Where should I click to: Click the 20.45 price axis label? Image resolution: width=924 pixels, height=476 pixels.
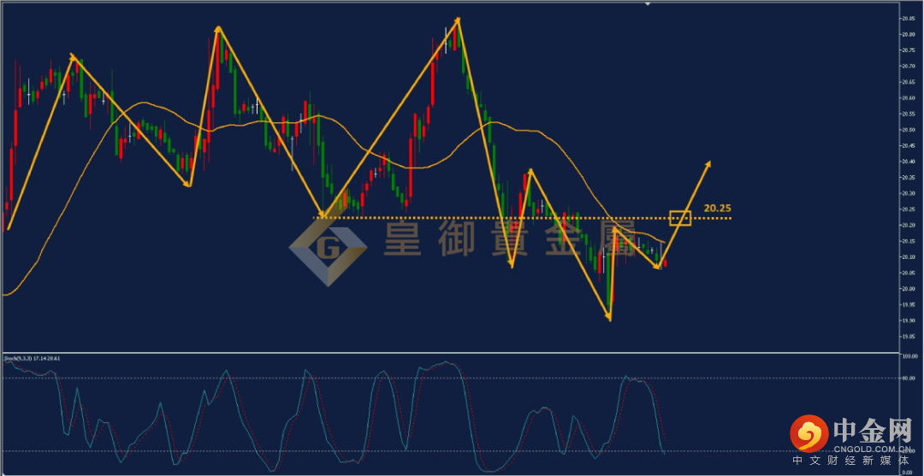pos(908,145)
